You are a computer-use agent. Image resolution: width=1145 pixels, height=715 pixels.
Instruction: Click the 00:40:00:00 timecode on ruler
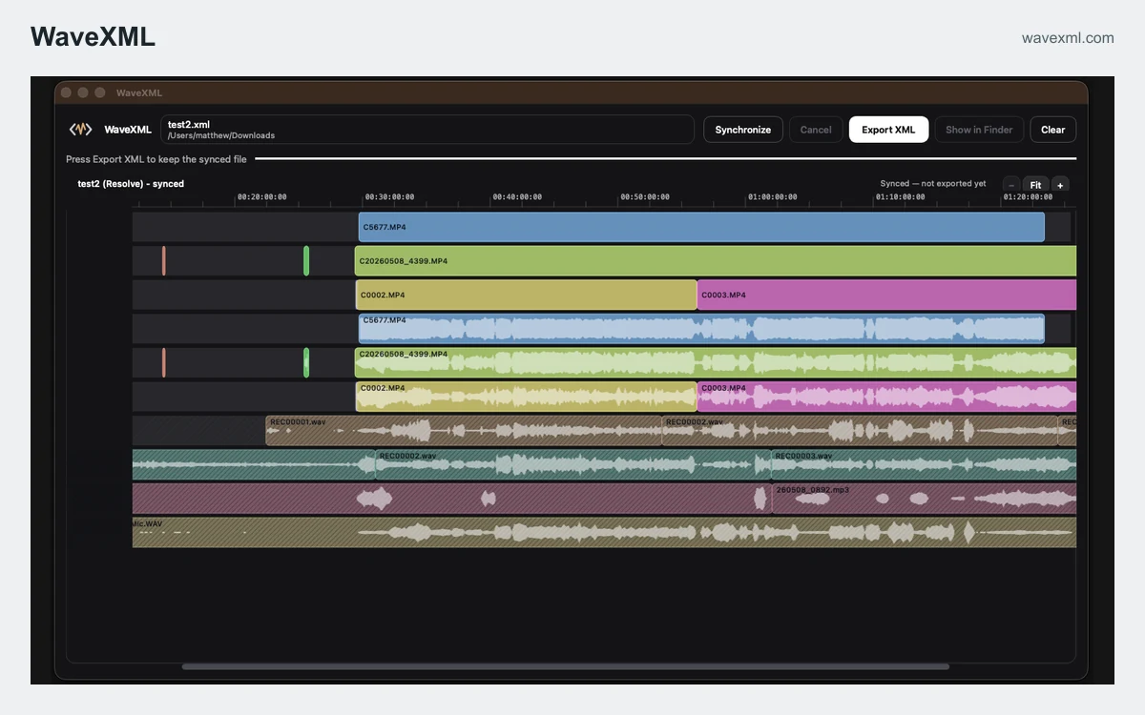click(x=517, y=197)
